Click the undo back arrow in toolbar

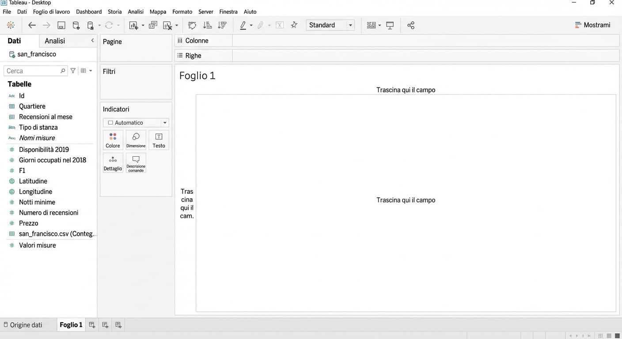click(32, 25)
